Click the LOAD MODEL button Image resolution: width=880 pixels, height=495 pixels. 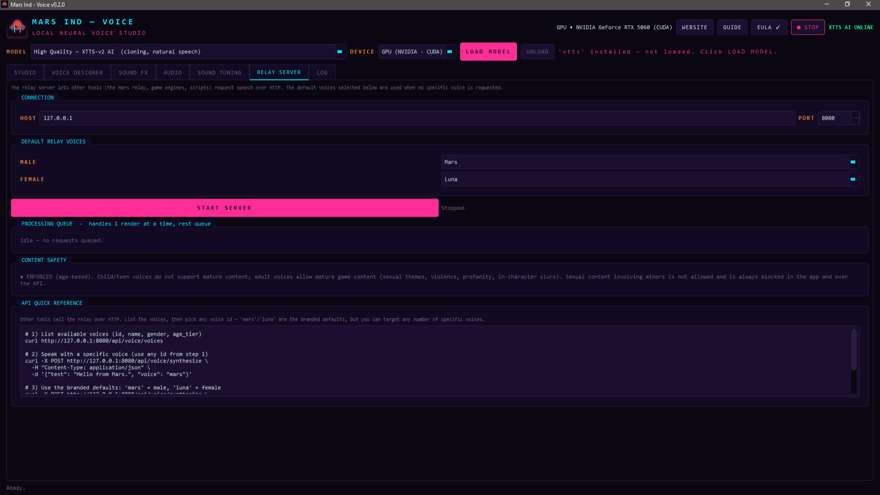pos(488,52)
